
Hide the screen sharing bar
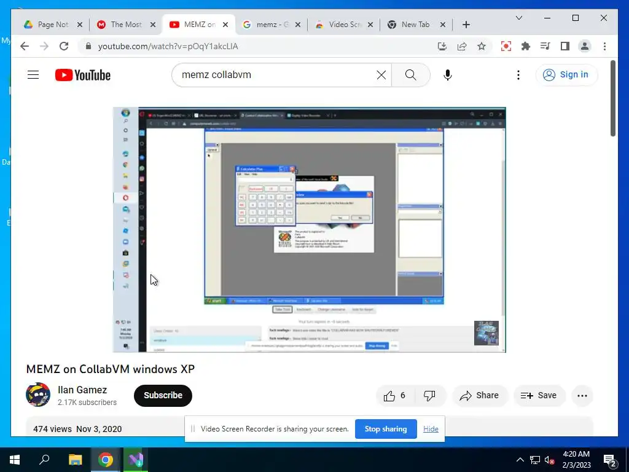point(431,429)
